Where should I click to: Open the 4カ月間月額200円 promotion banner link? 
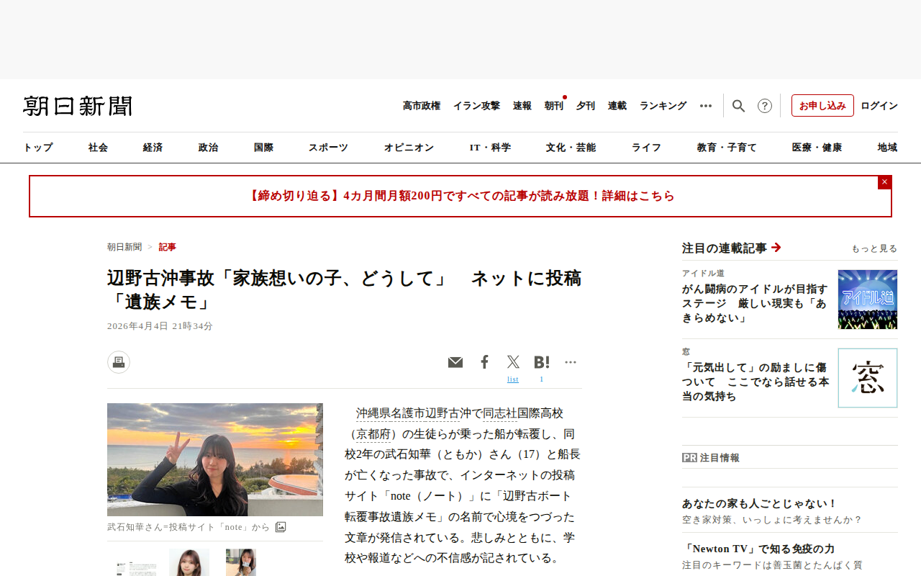coord(460,196)
